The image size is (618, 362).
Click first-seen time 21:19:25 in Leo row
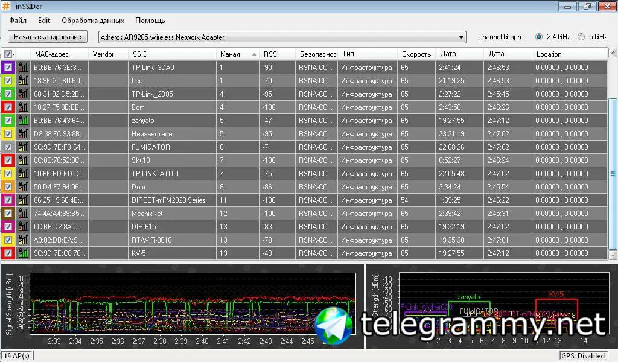pos(459,81)
